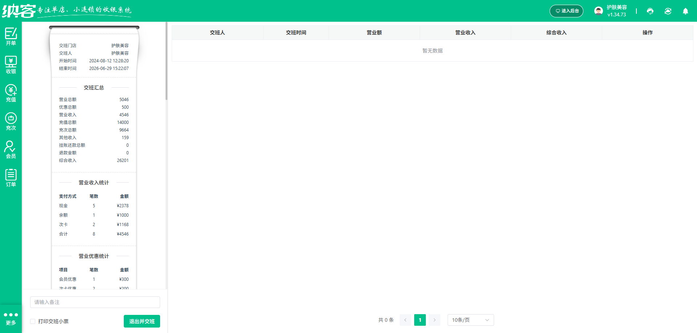Go to next page arrow

(435, 320)
